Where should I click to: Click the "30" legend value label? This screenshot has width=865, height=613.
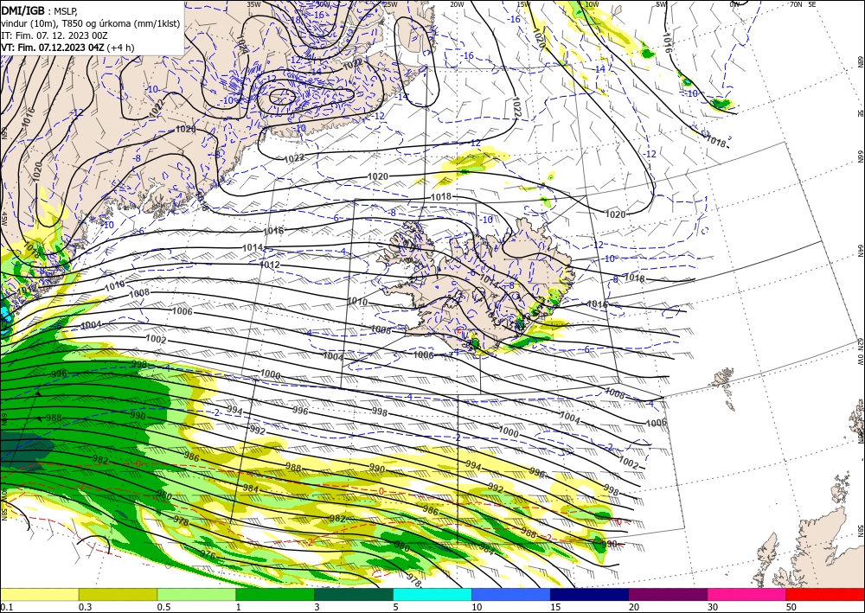713,607
